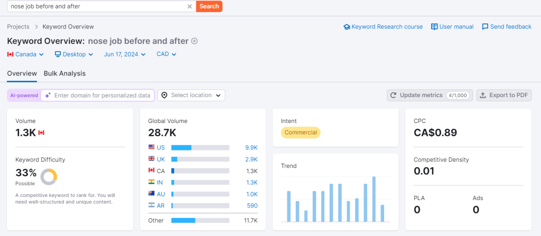This screenshot has width=541, height=236.
Task: Click the 0.01 Competitive Density value
Action: [x=424, y=171]
